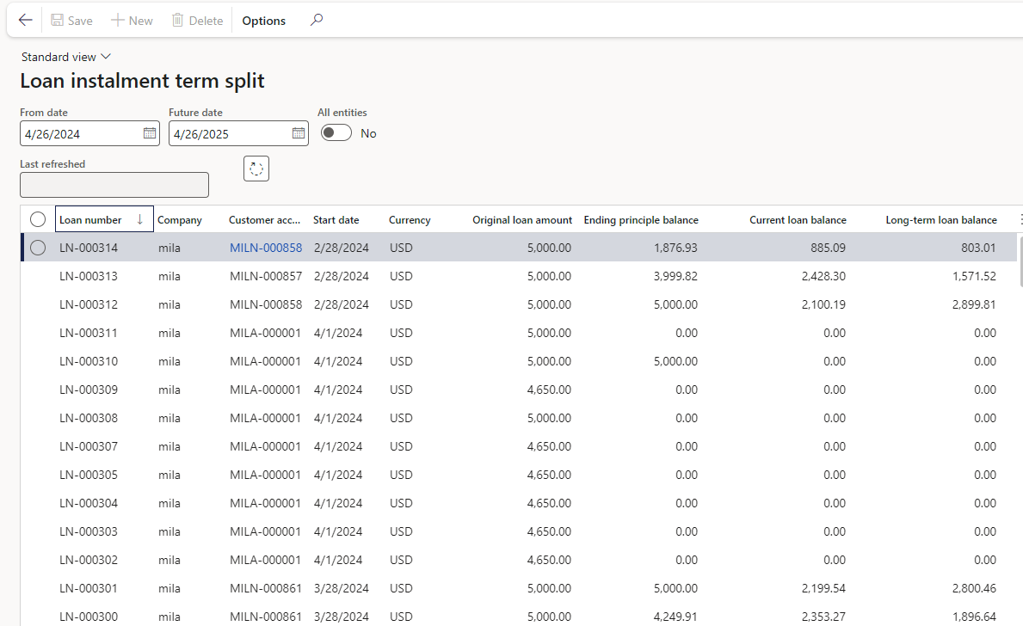The width and height of the screenshot is (1023, 626).
Task: Select loan number LN-000309 cell
Action: pos(89,390)
